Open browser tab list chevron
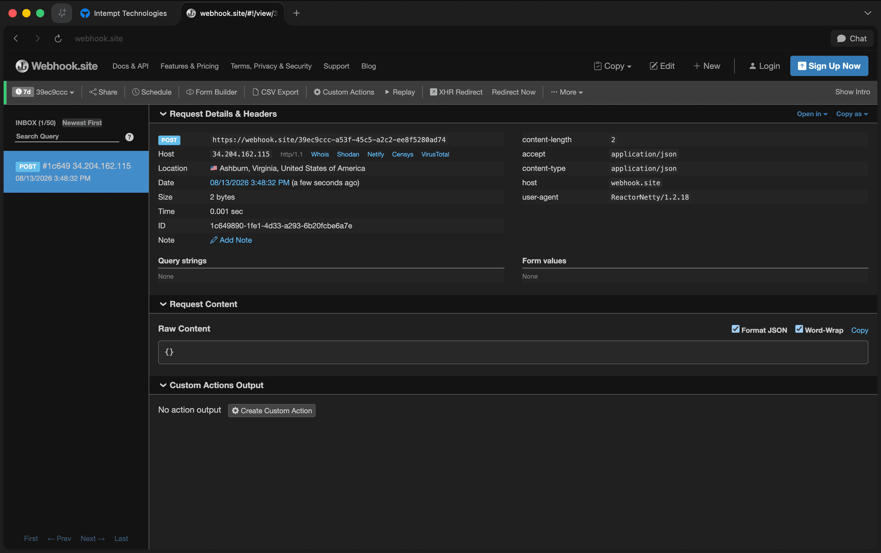This screenshot has width=881, height=553. [867, 13]
